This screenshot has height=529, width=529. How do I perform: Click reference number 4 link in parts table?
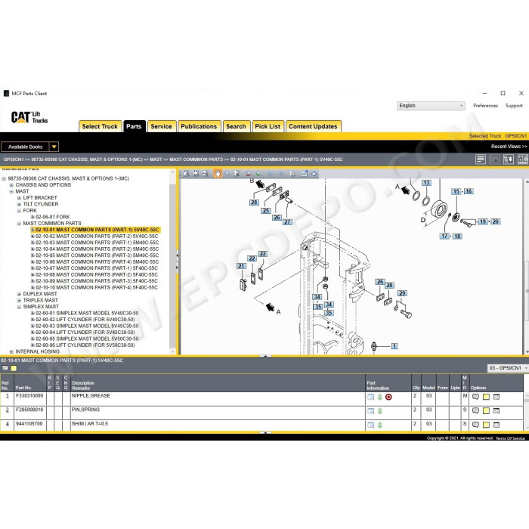(x=7, y=424)
